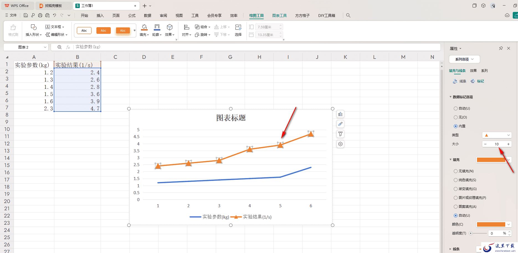Click the Align (对齐) icon

[x=186, y=27]
